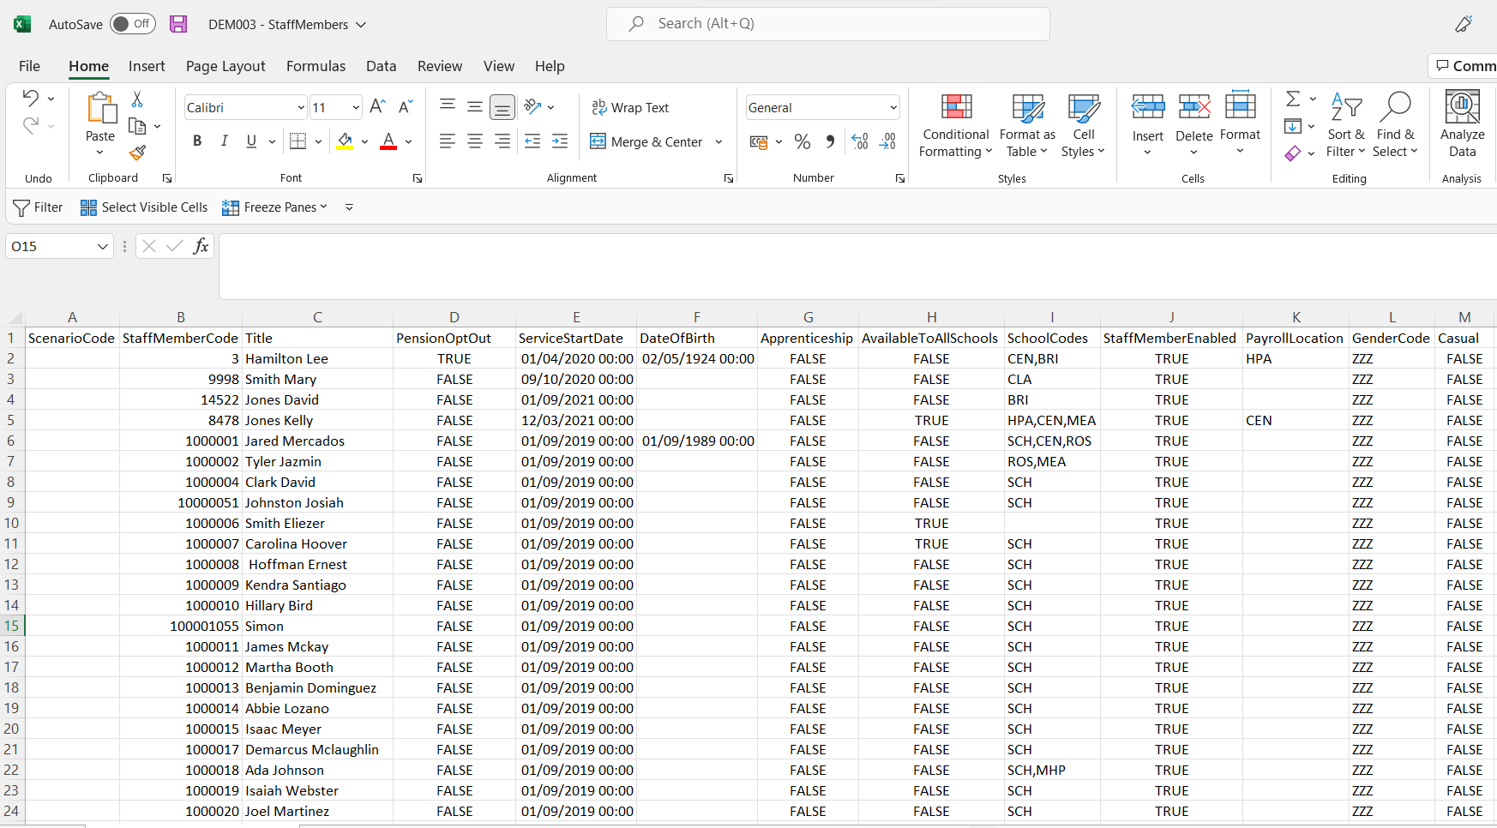
Task: Apply the yellow fill color swatch
Action: [345, 141]
